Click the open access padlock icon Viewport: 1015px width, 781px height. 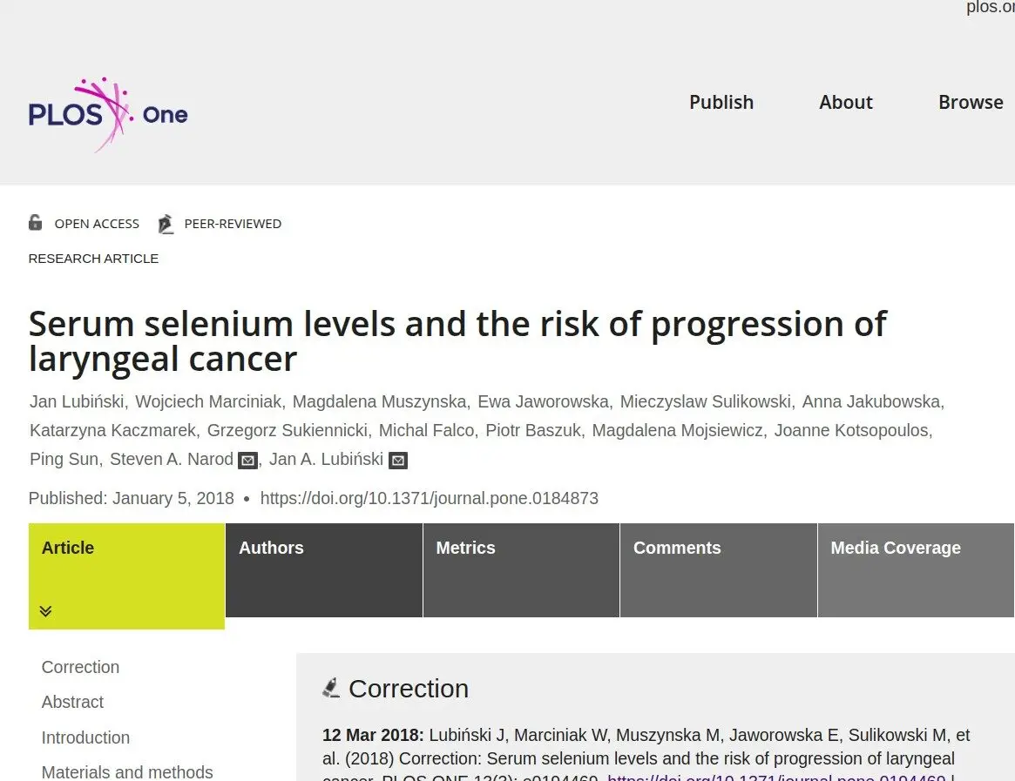pyautogui.click(x=36, y=223)
